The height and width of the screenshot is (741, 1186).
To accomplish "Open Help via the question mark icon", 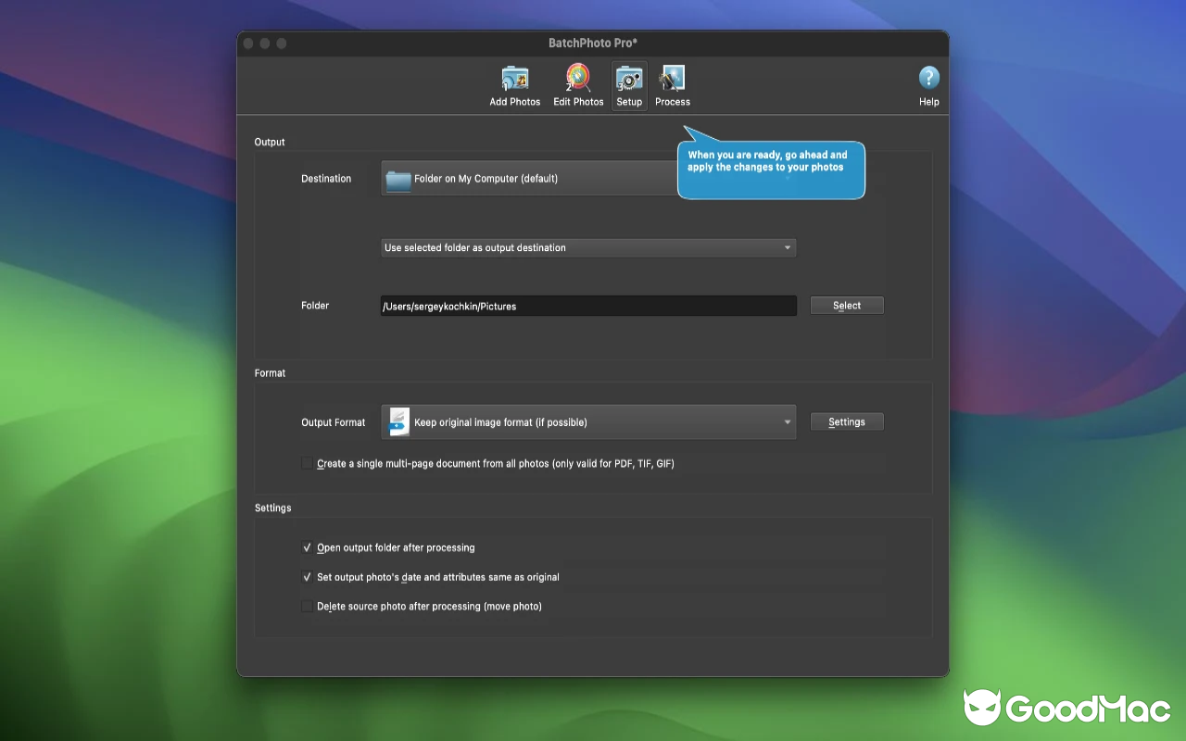I will [x=928, y=76].
